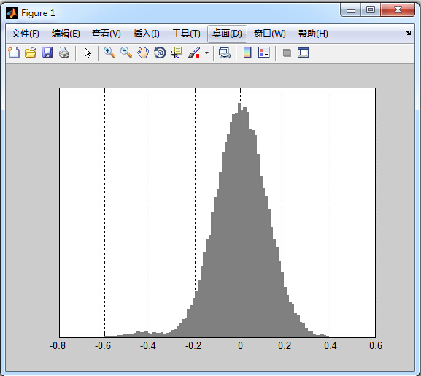The height and width of the screenshot is (376, 421).
Task: Insert a colorbar using the toolbar icon
Action: (x=247, y=53)
